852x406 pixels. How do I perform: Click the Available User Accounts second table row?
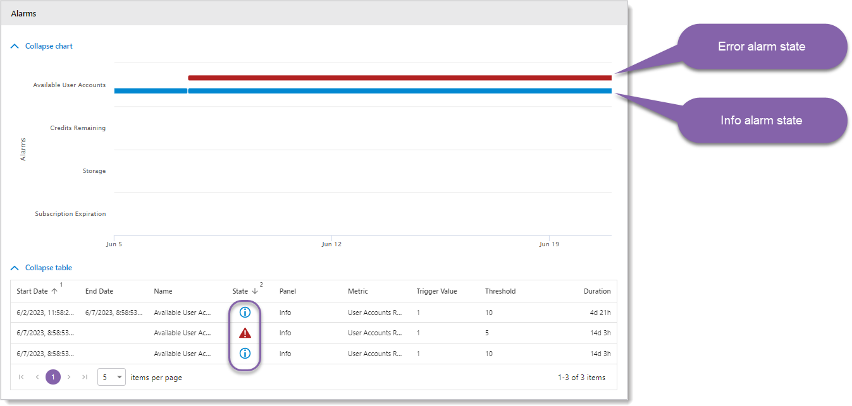tap(183, 333)
